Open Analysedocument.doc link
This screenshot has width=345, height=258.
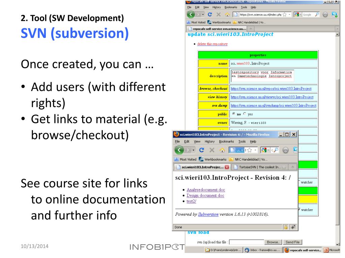(206, 190)
